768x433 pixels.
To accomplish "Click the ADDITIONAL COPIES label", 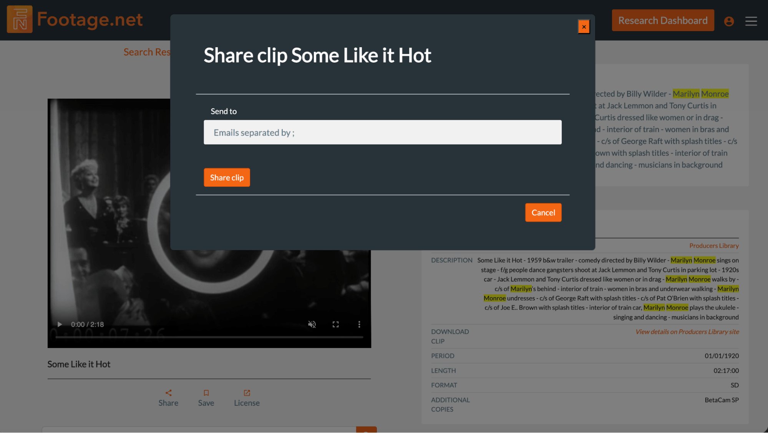I will tap(450, 405).
